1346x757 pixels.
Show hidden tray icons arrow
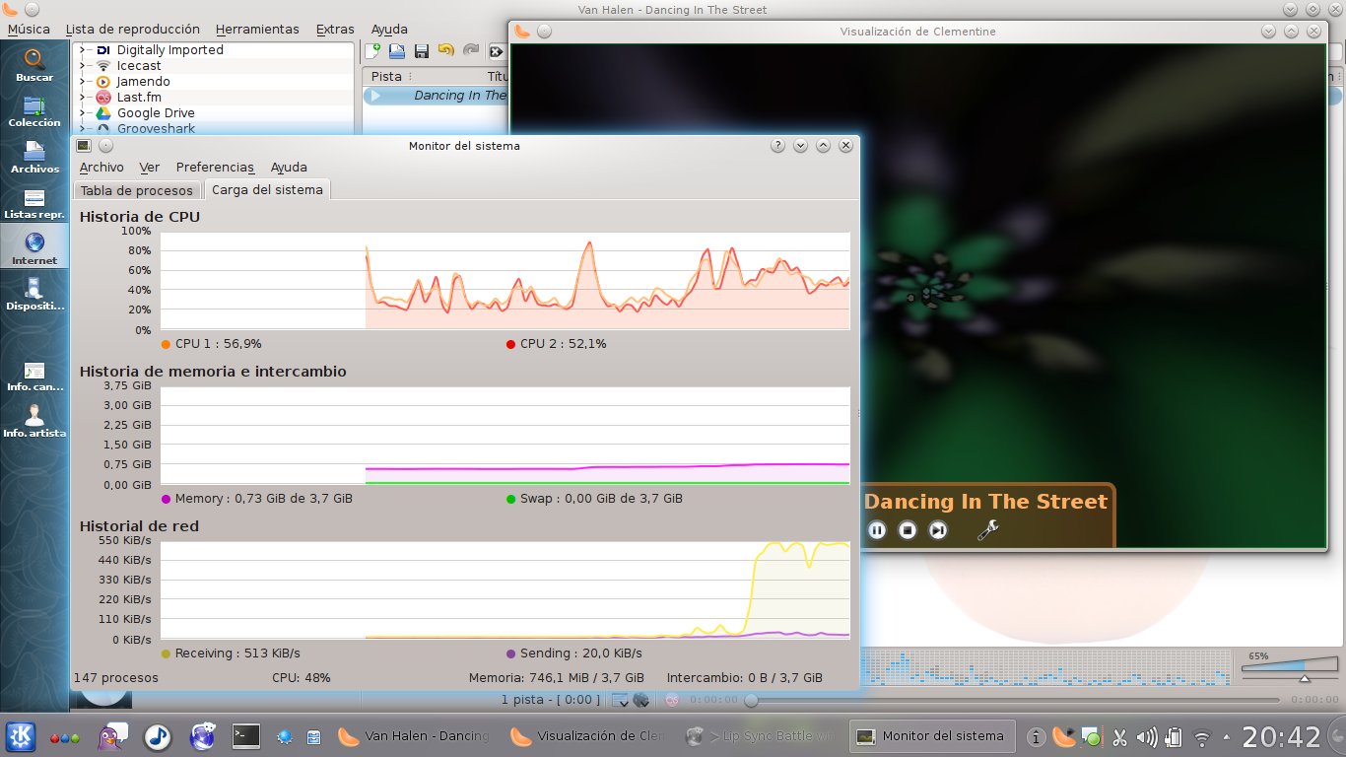[x=1226, y=736]
